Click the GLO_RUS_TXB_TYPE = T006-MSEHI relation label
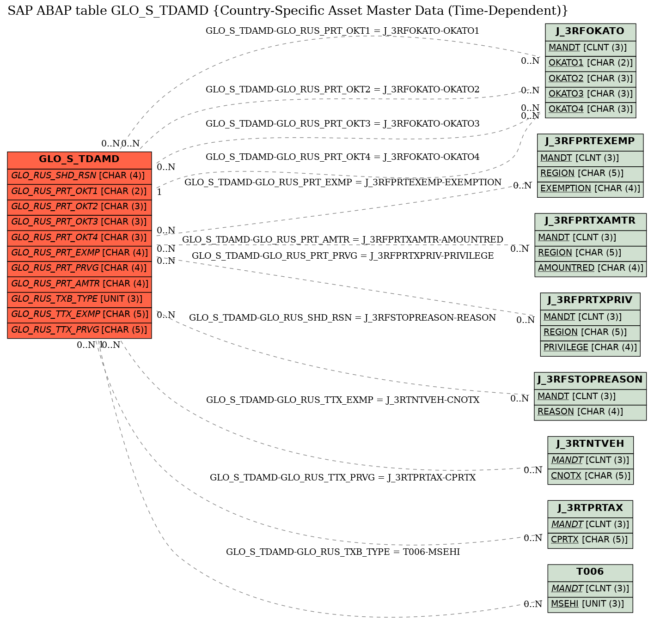Screen dimensions: 654x620 [x=342, y=552]
